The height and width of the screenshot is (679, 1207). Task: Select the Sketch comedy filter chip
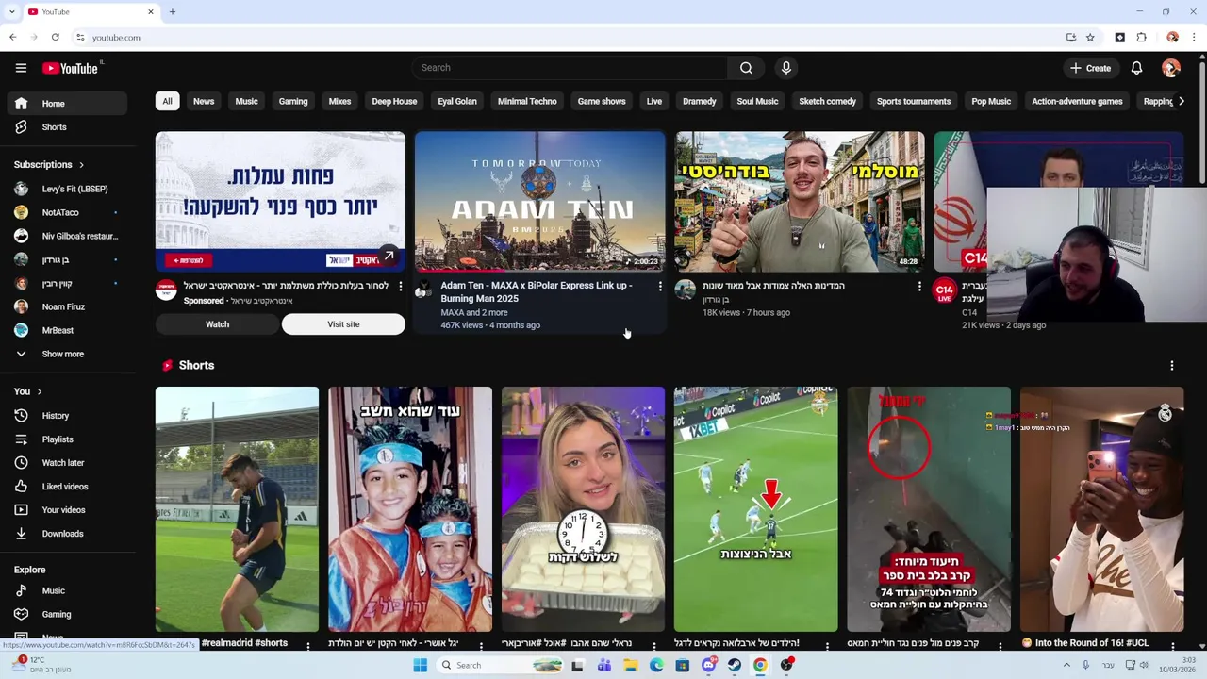827,101
